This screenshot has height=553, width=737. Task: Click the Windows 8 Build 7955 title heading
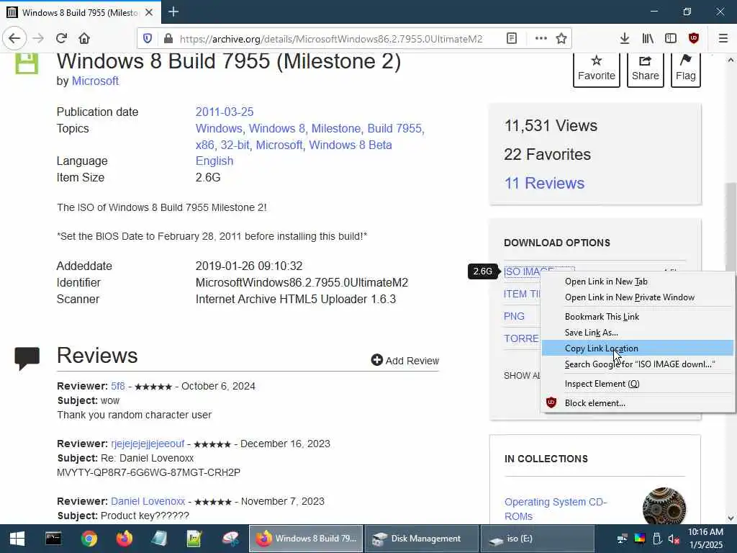click(229, 61)
